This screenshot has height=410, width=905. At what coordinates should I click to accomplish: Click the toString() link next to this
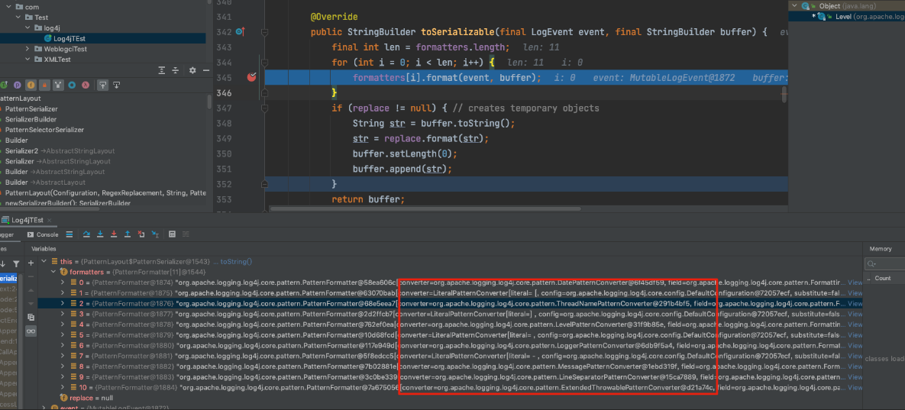[236, 262]
